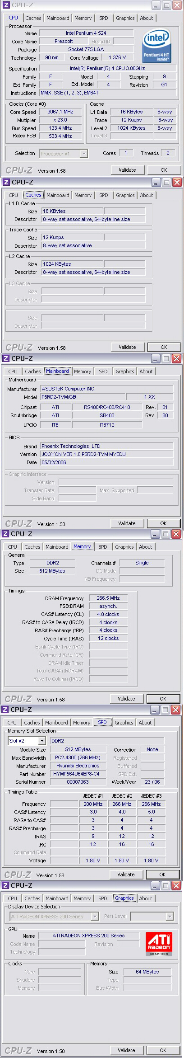Image resolution: width=184 pixels, height=1058 pixels.
Task: Click the '12 clocks' cycle time value
Action: pyautogui.click(x=108, y=639)
